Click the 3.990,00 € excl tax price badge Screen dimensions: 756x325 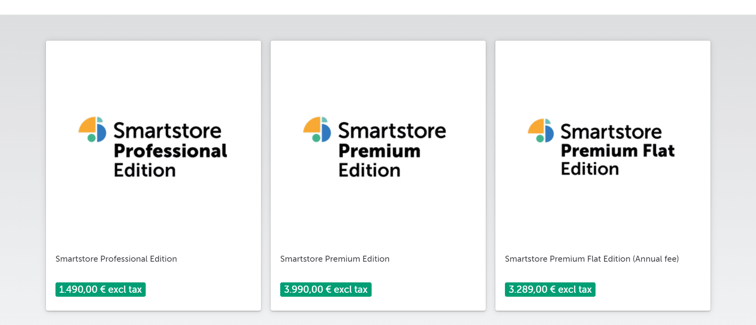[326, 290]
